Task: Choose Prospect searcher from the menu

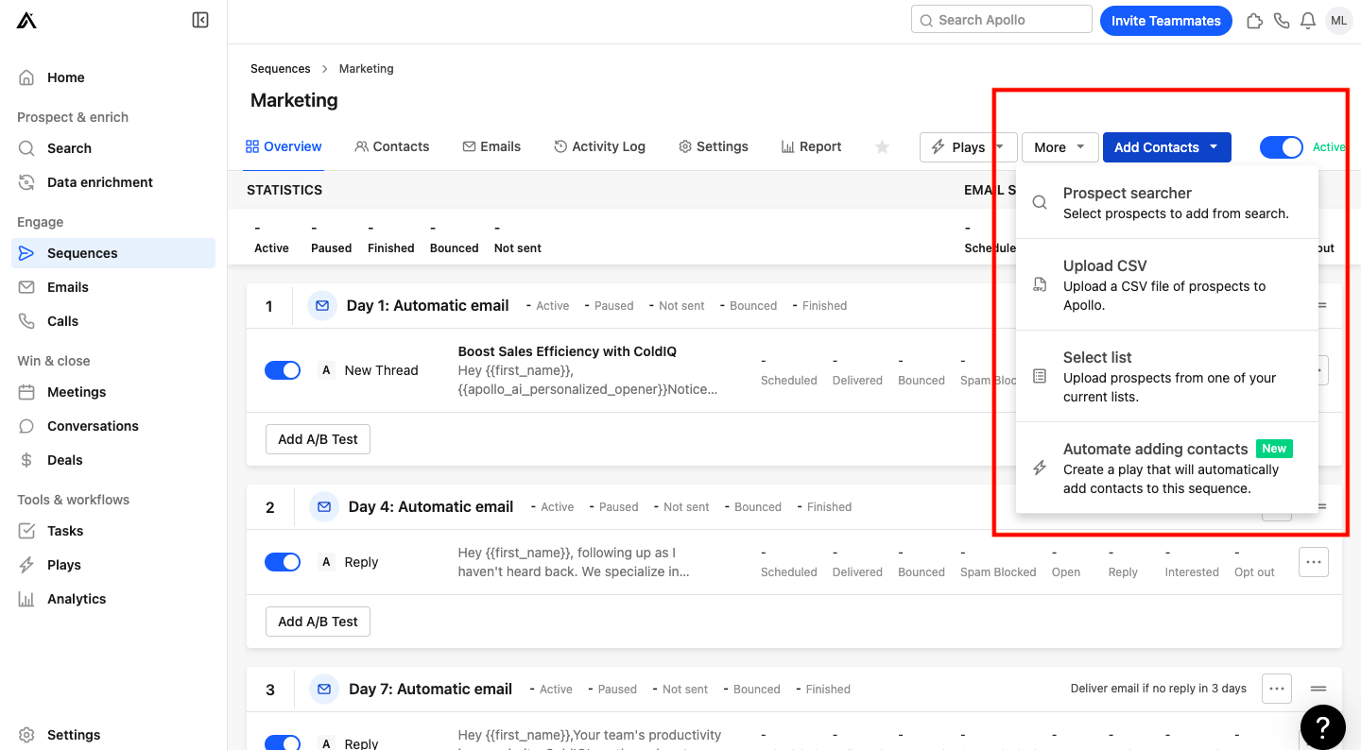Action: click(x=1166, y=202)
